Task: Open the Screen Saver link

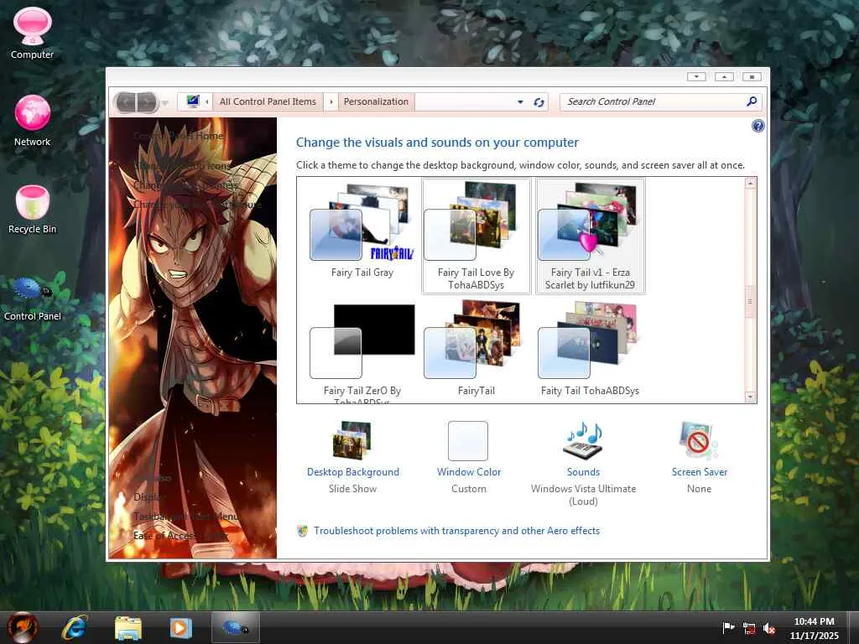Action: 700,472
